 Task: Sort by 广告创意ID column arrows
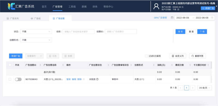tap(40, 65)
